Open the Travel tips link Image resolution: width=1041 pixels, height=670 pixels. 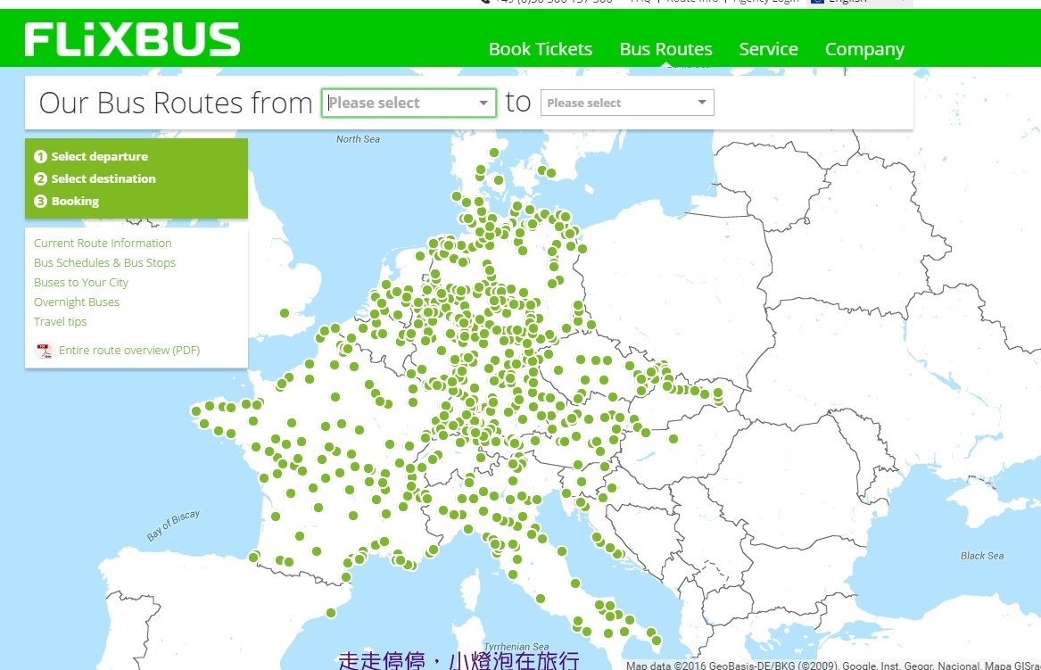coord(61,321)
